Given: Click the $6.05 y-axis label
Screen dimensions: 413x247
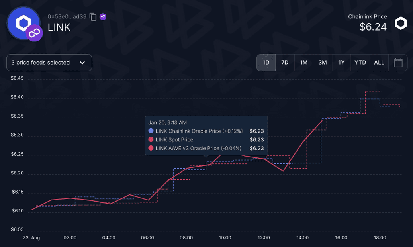Looking at the screenshot, I should coord(17,229).
